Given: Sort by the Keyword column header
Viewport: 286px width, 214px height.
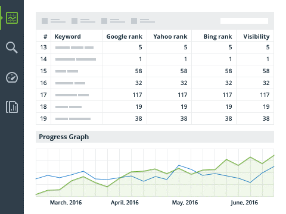Looking at the screenshot, I should tap(68, 37).
